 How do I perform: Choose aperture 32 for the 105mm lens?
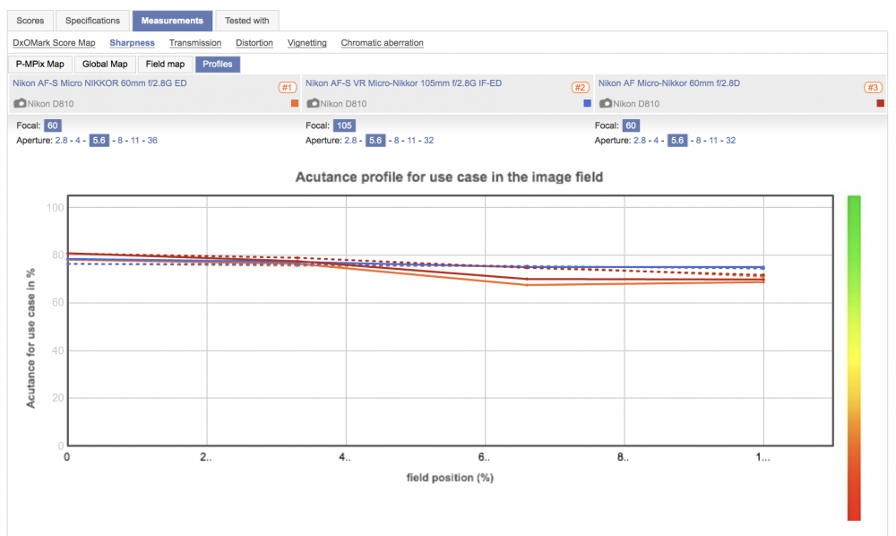[x=428, y=141]
